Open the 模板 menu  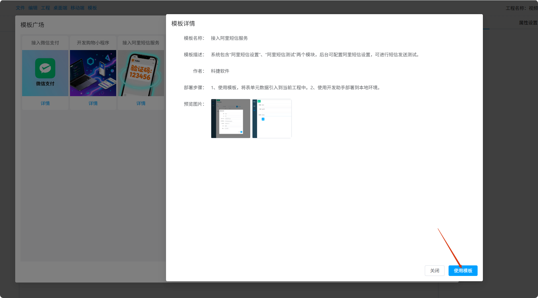tap(92, 8)
